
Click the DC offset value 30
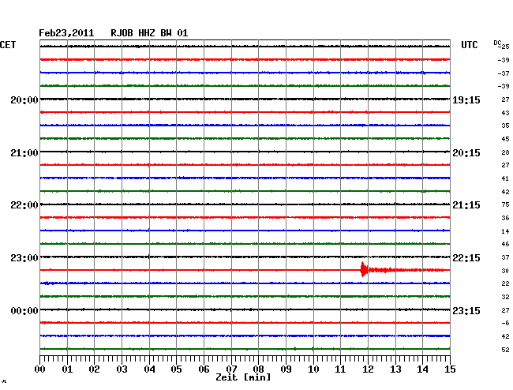click(x=505, y=271)
